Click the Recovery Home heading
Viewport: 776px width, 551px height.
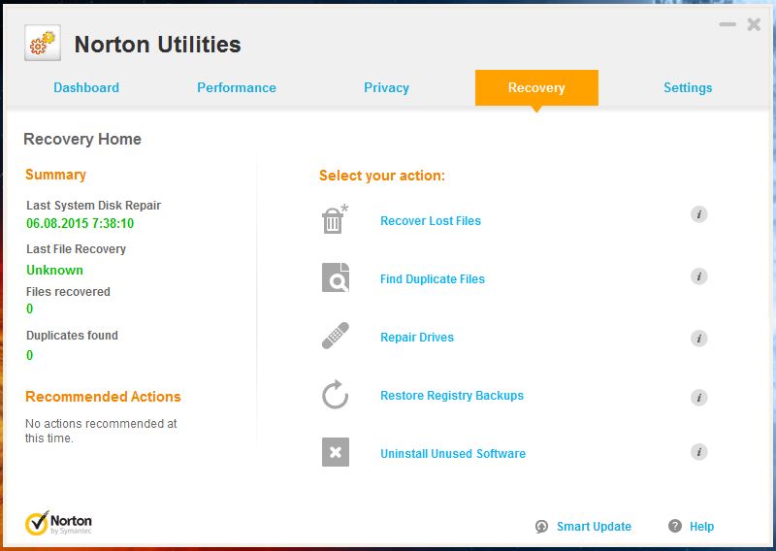pos(82,139)
